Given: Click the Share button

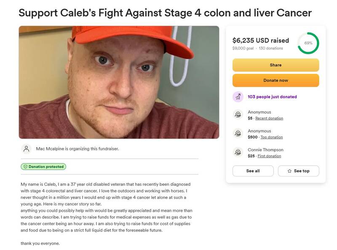Looking at the screenshot, I should tap(277, 65).
